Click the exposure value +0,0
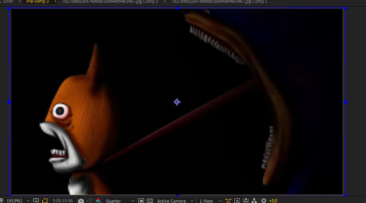366x203 pixels. click(273, 201)
